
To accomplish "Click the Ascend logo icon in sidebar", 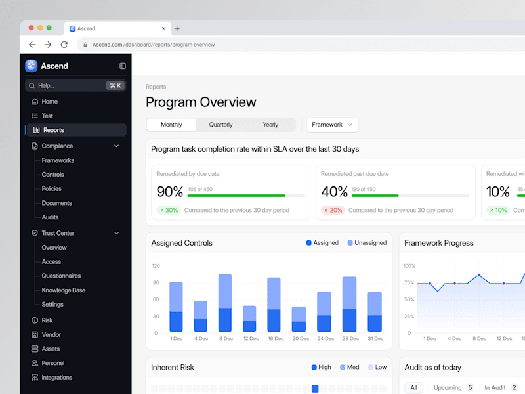I will click(31, 66).
